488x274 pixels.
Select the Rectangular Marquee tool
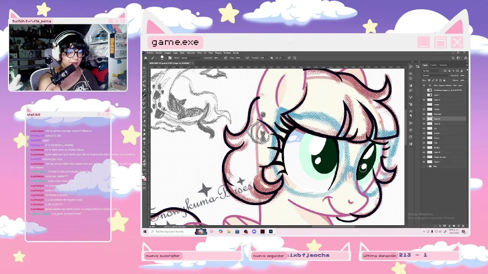(x=144, y=72)
